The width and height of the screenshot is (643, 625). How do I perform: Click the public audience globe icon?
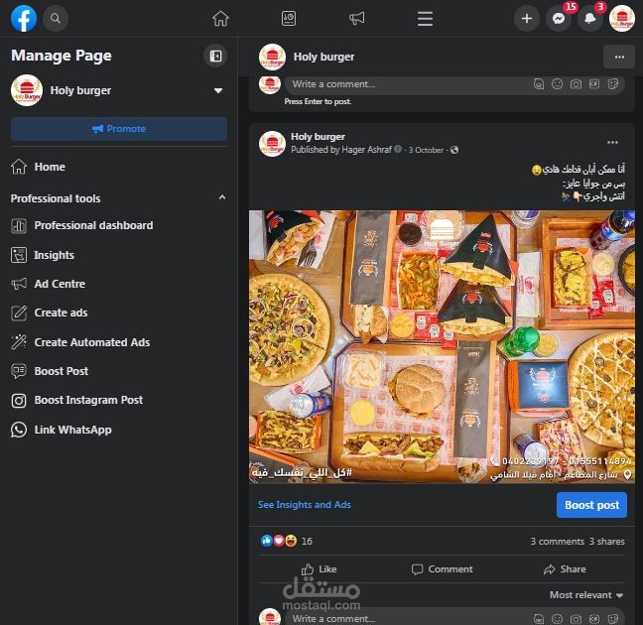(x=453, y=150)
